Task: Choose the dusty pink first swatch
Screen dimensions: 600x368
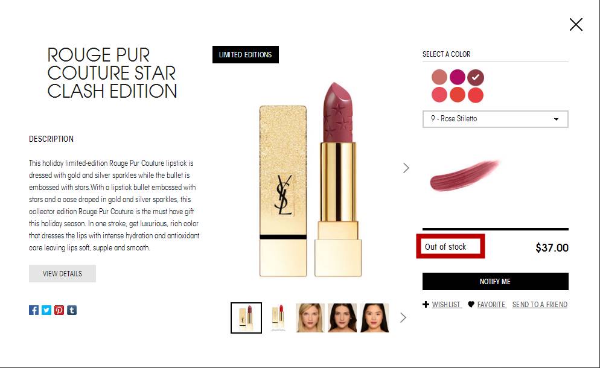Action: pos(439,77)
